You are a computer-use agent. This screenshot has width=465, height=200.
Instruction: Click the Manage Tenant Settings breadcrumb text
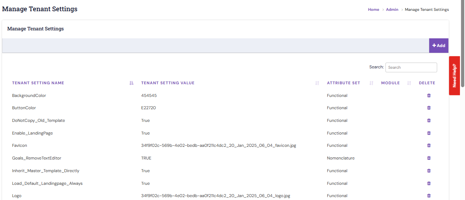click(427, 10)
